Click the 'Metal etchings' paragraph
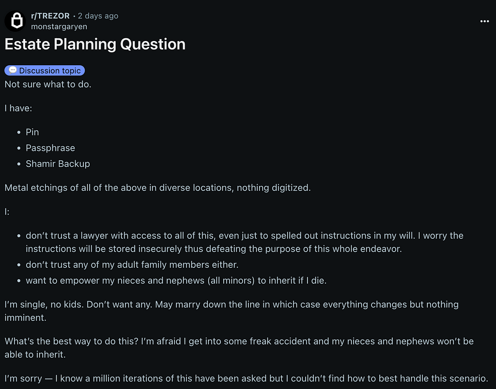Screen dimensions: 496x389 157,187
